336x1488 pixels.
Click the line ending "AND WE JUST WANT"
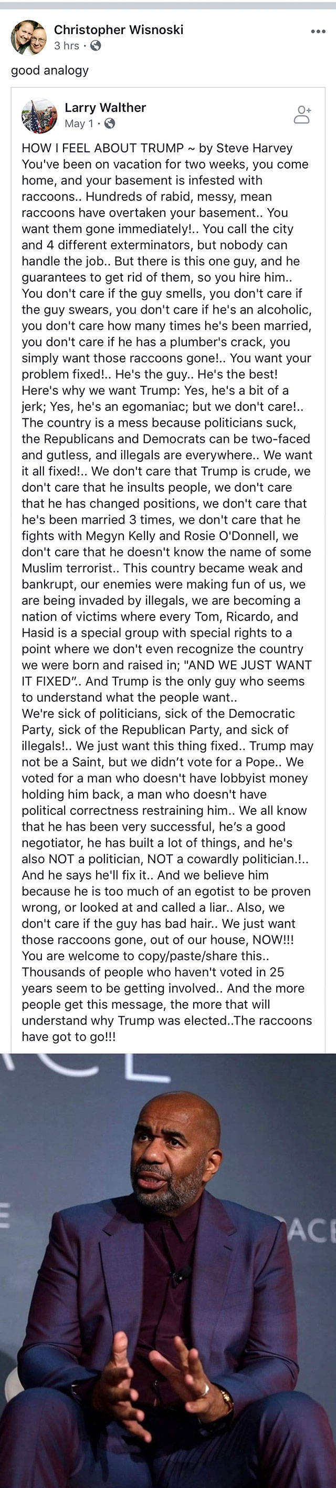pyautogui.click(x=166, y=665)
